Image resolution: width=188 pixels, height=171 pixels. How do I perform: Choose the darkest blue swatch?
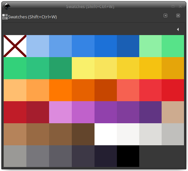(128, 46)
